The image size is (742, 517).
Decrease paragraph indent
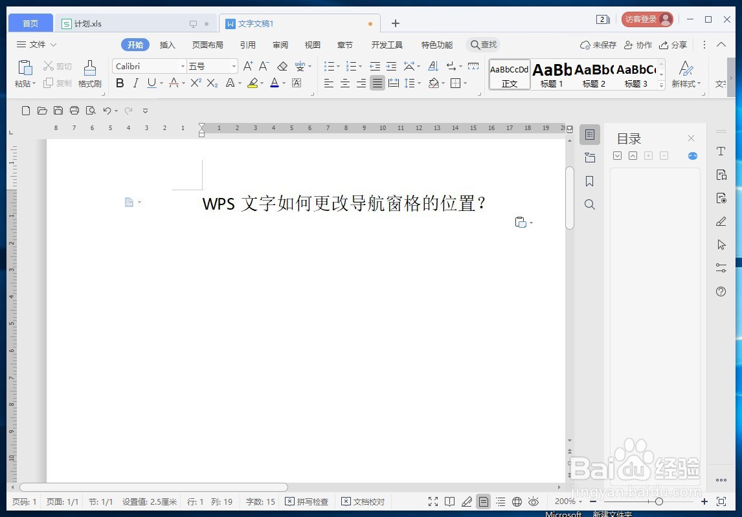375,66
